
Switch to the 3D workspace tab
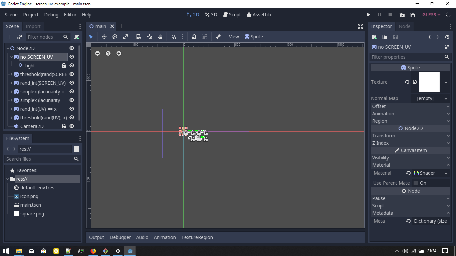click(x=211, y=15)
